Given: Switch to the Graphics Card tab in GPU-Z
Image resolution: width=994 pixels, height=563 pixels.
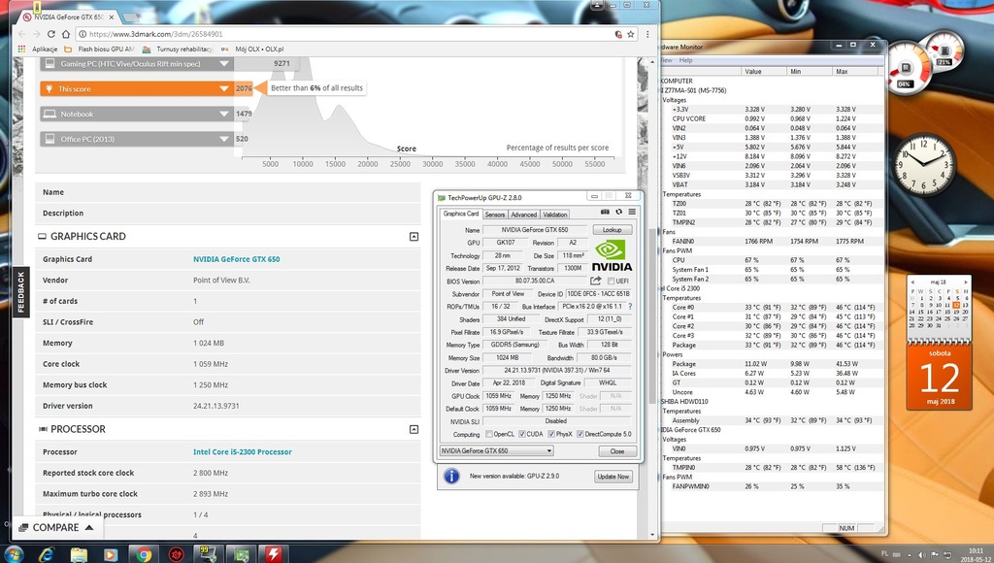Looking at the screenshot, I should [x=461, y=214].
